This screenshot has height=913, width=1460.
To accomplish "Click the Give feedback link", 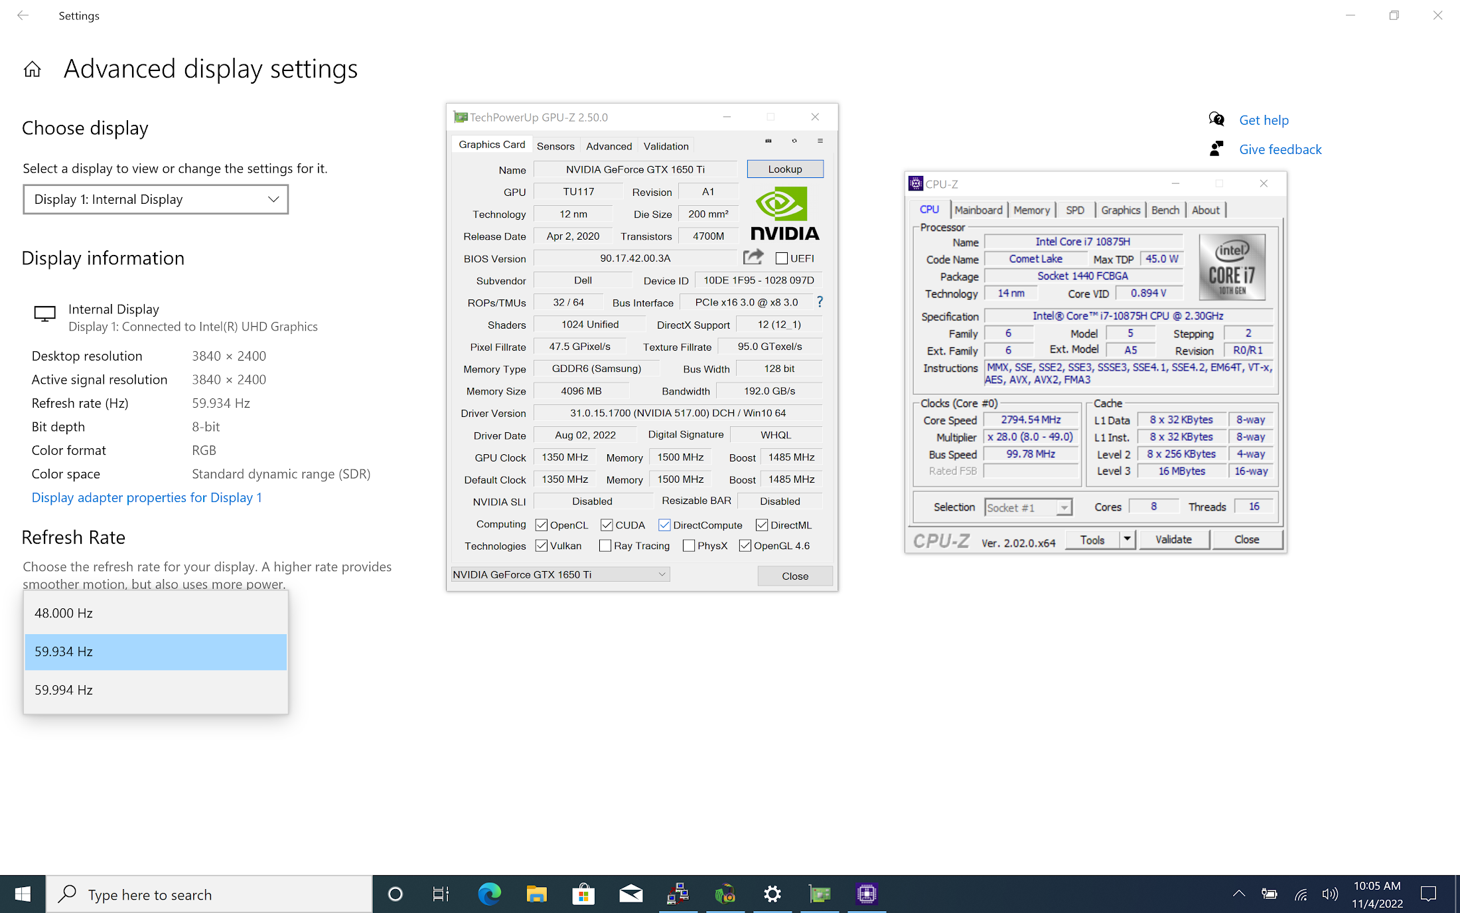I will 1280,149.
